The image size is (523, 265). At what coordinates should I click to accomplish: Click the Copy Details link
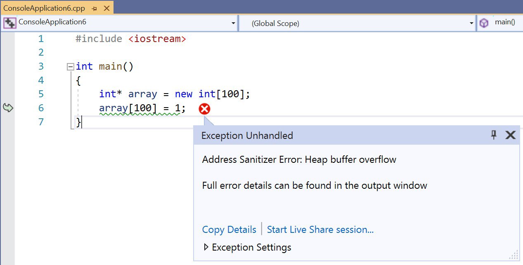point(229,230)
